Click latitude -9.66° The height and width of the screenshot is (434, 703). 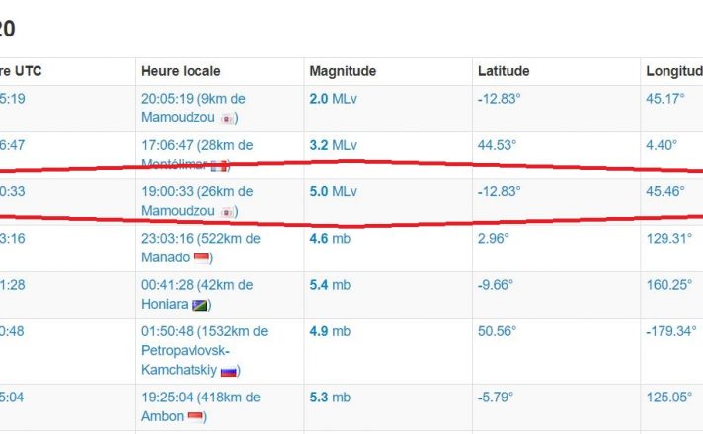pyautogui.click(x=495, y=285)
